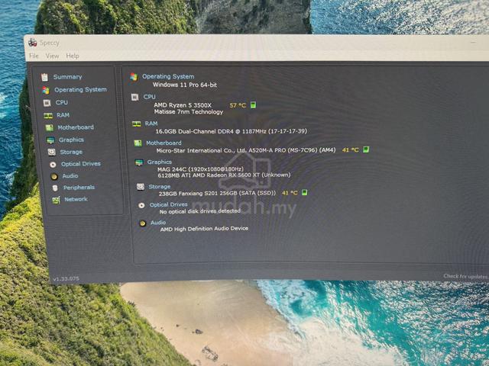Click the Windows flag icon in summary pane

pos(134,77)
